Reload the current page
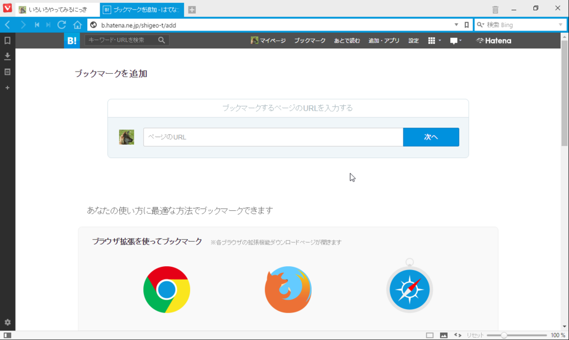The width and height of the screenshot is (569, 340). click(62, 24)
